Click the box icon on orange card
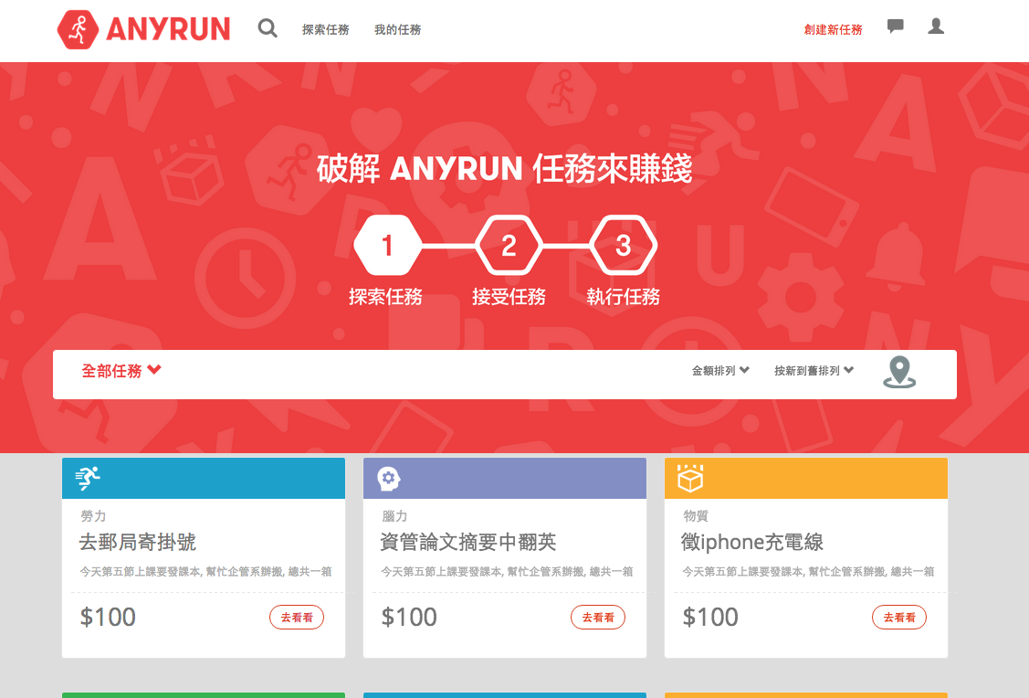This screenshot has width=1029, height=698. pyautogui.click(x=690, y=478)
